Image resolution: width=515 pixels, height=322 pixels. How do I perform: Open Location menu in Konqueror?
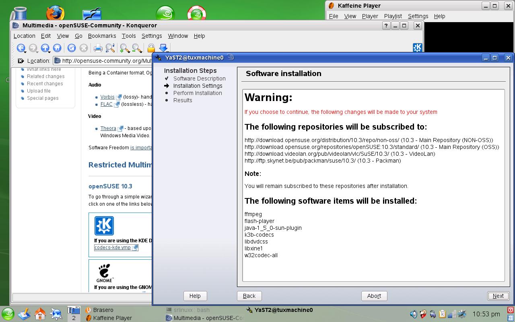click(x=25, y=36)
